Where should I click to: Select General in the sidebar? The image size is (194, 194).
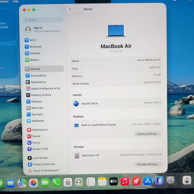coord(44,69)
